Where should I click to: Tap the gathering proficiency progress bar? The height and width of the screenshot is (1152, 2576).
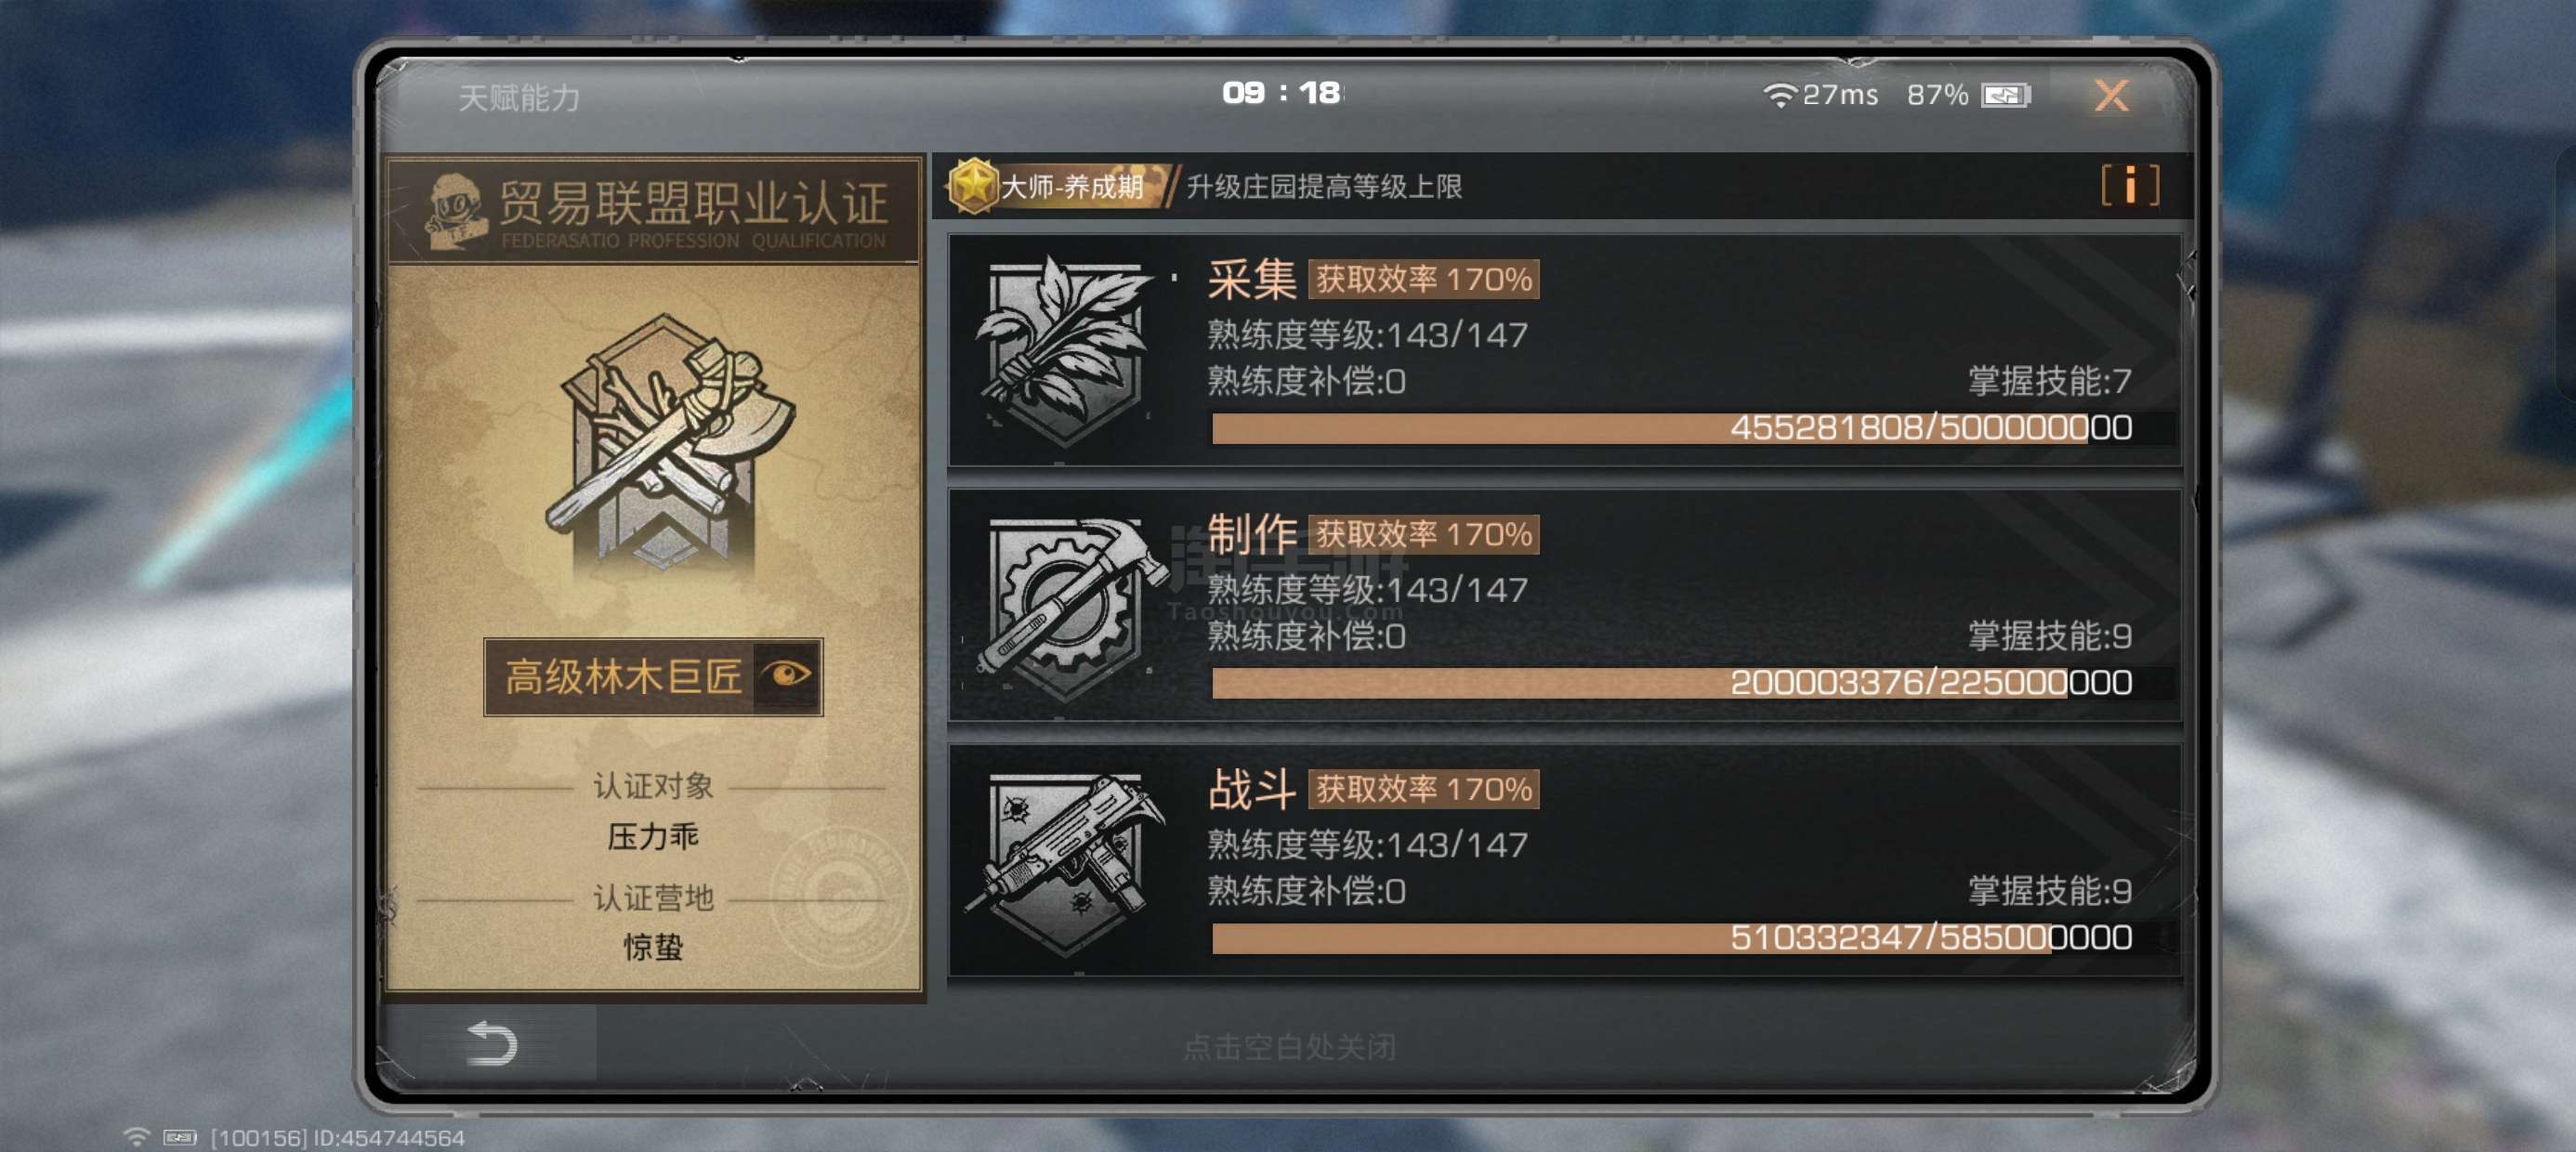point(1692,428)
